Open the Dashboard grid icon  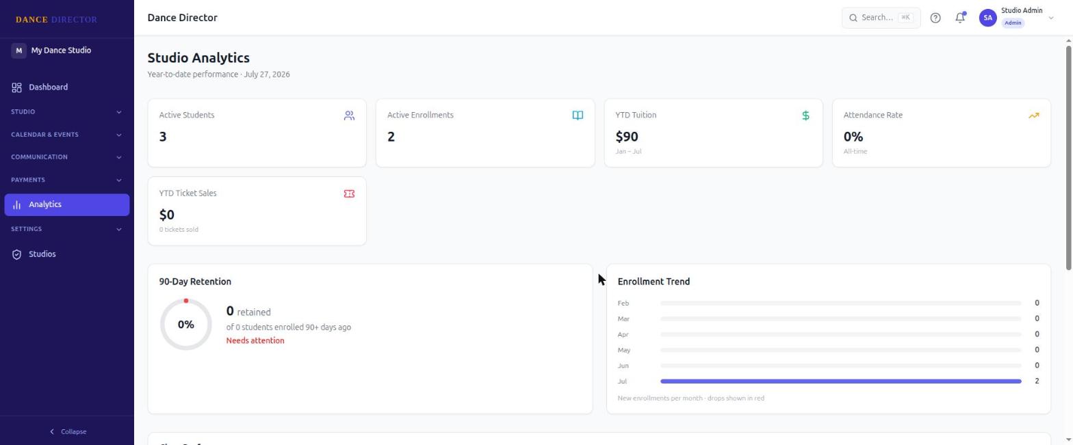(x=16, y=87)
